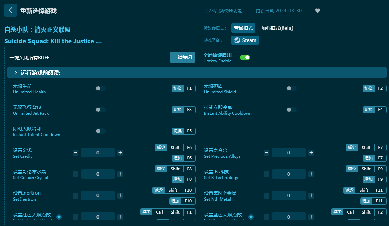The image size is (389, 226).
Task: Expand the 运行游戏前阅读 section
Action: 197,72
